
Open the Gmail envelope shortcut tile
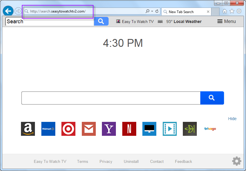click(89, 129)
